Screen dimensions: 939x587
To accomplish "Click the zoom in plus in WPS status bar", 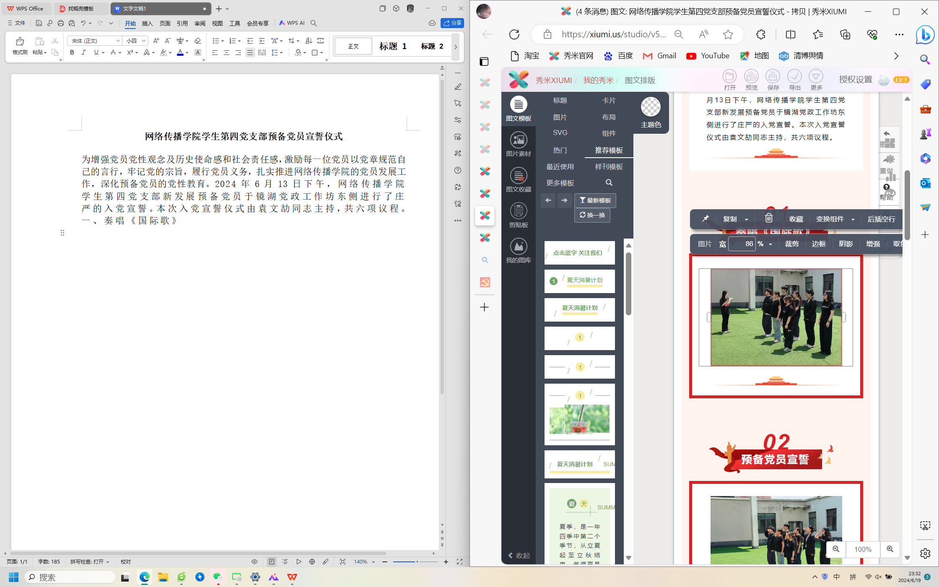I will pos(446,562).
